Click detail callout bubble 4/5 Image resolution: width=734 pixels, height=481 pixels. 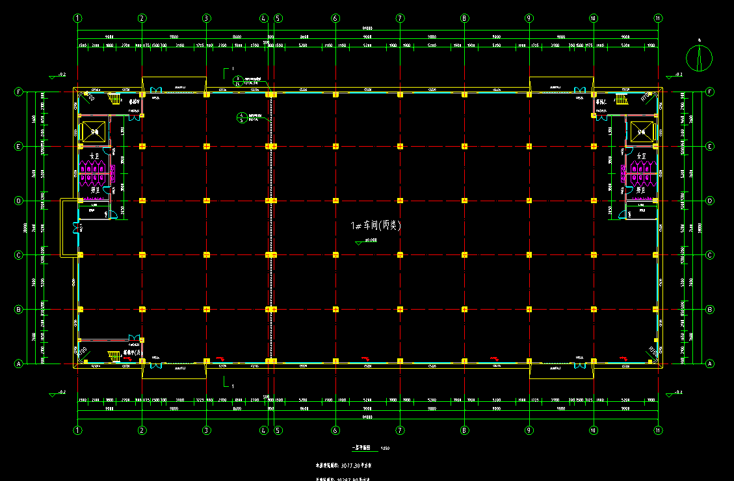241,117
